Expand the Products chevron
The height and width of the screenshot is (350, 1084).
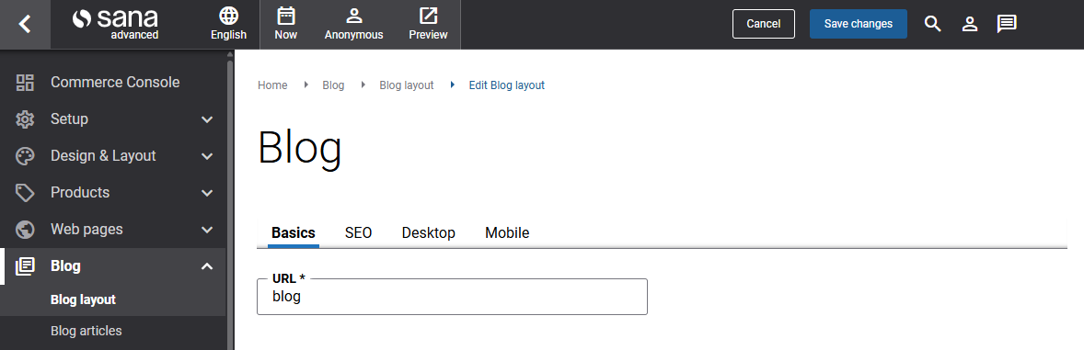207,193
